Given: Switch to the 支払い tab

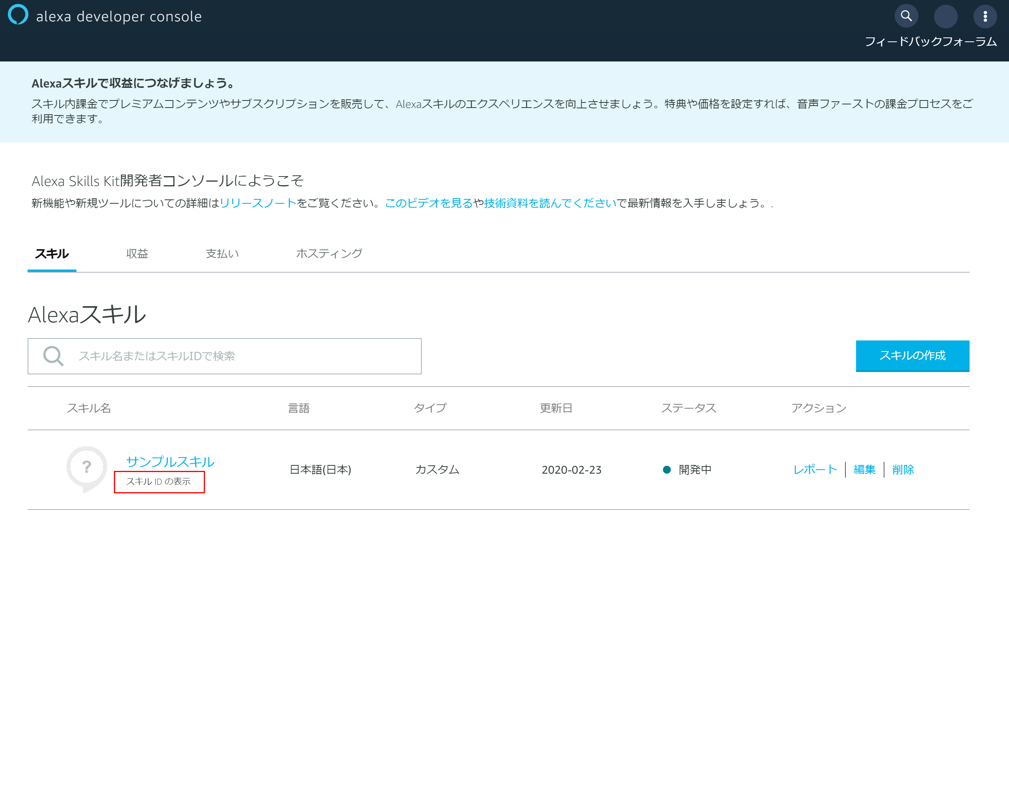Looking at the screenshot, I should 222,253.
